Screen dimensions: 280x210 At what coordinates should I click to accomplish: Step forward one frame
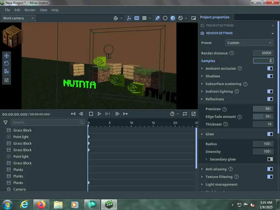pyautogui.click(x=117, y=114)
